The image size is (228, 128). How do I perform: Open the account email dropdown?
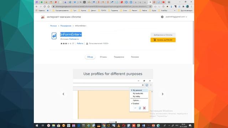(176, 17)
